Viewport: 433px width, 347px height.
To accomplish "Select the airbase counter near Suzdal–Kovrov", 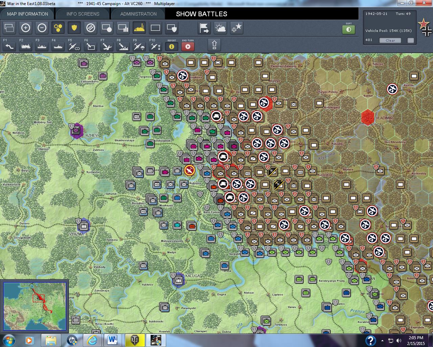I will point(392,89).
